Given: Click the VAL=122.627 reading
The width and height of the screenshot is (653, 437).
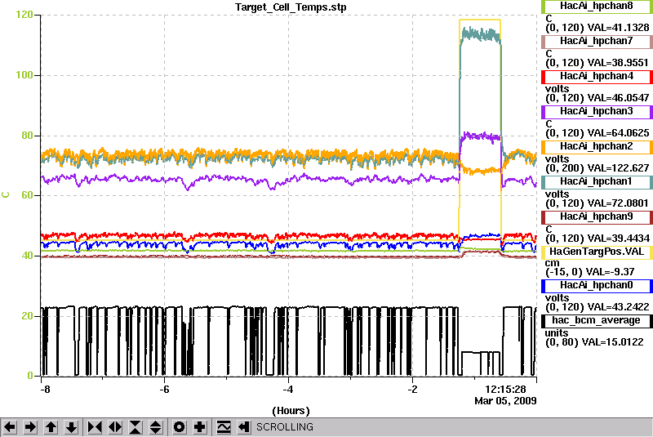Looking at the screenshot, I should click(x=618, y=168).
